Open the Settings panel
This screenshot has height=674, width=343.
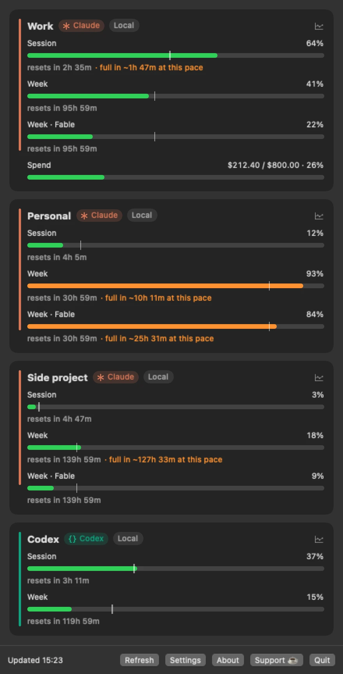pos(186,660)
